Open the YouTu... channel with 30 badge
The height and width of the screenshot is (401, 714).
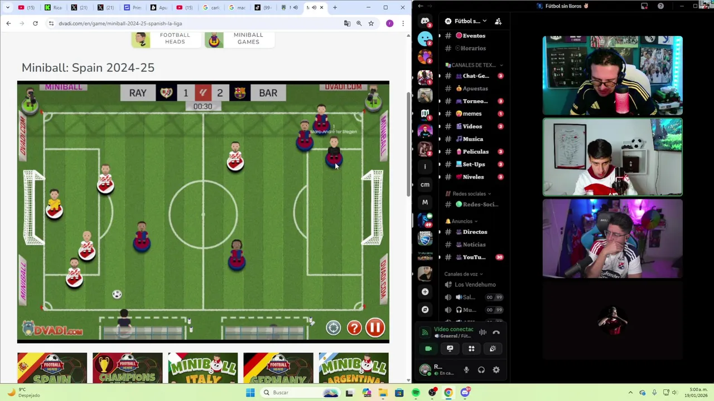[473, 257]
